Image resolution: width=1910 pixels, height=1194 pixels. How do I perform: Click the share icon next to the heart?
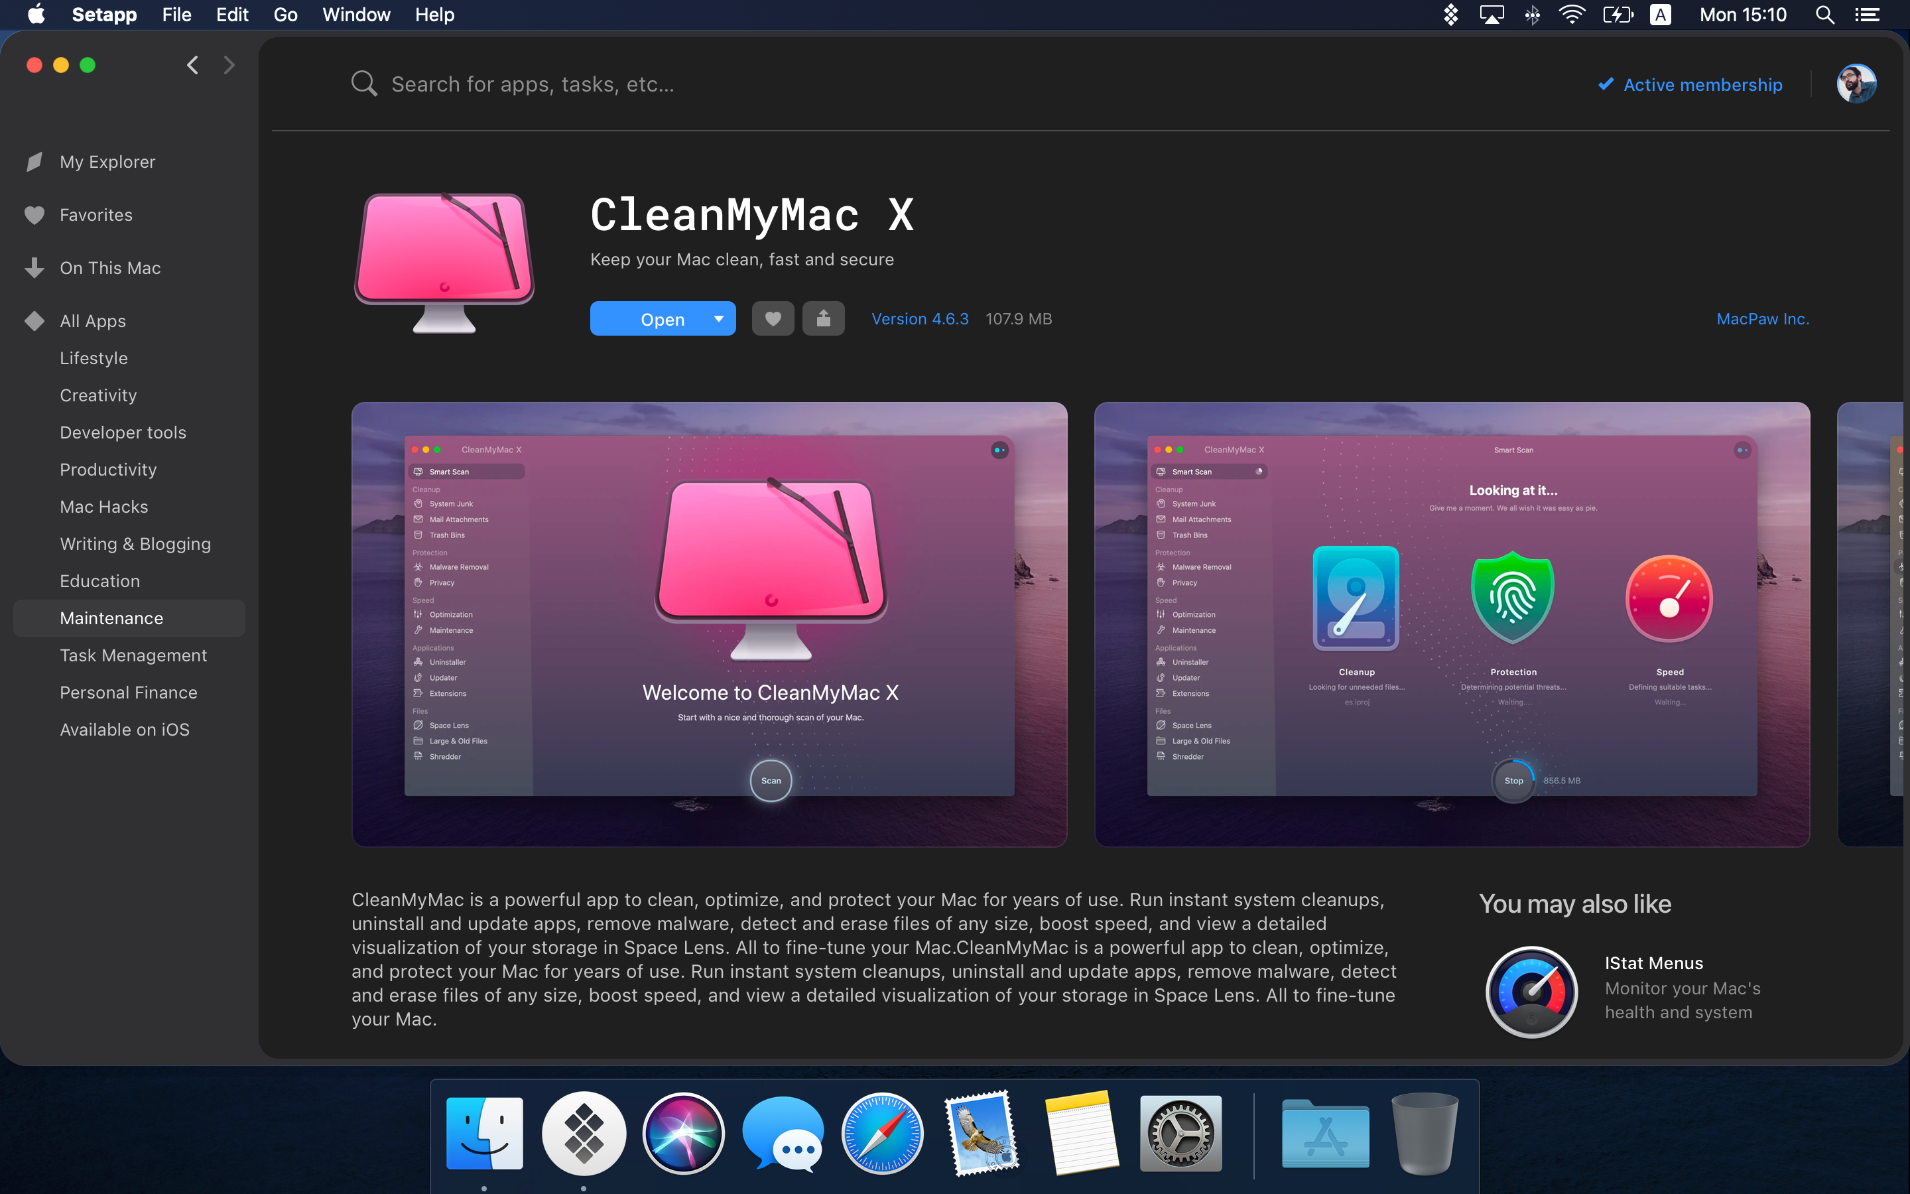pos(823,318)
